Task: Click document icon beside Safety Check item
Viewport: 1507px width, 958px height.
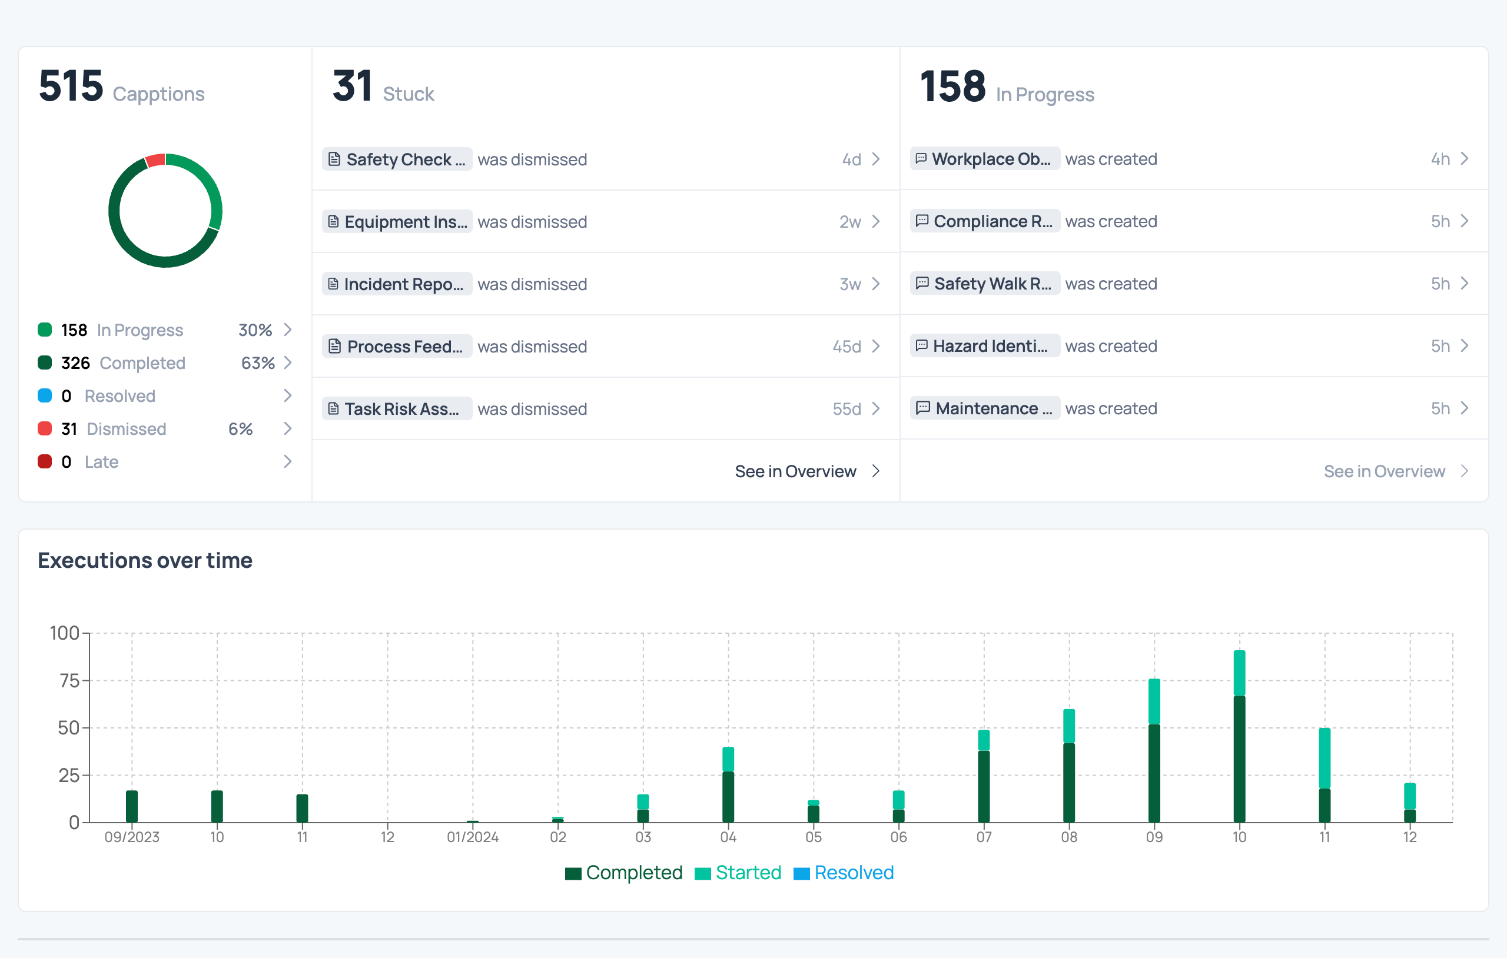Action: [x=334, y=159]
